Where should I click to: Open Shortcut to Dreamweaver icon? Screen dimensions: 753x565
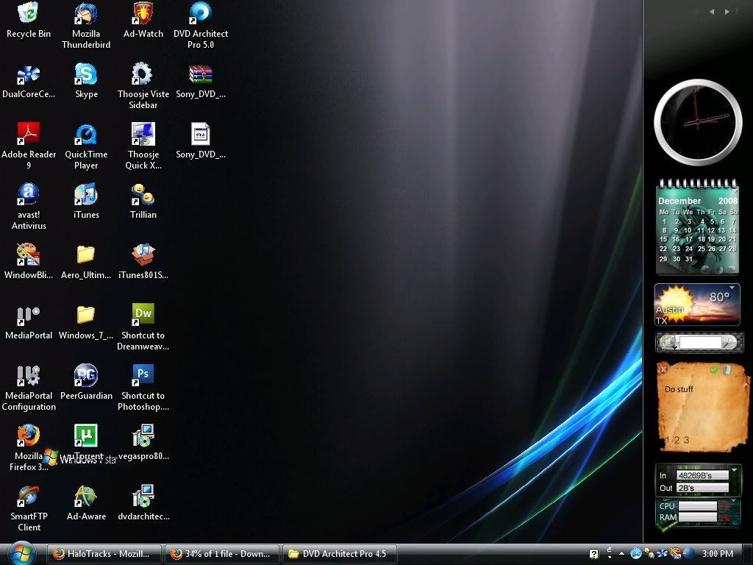(143, 327)
